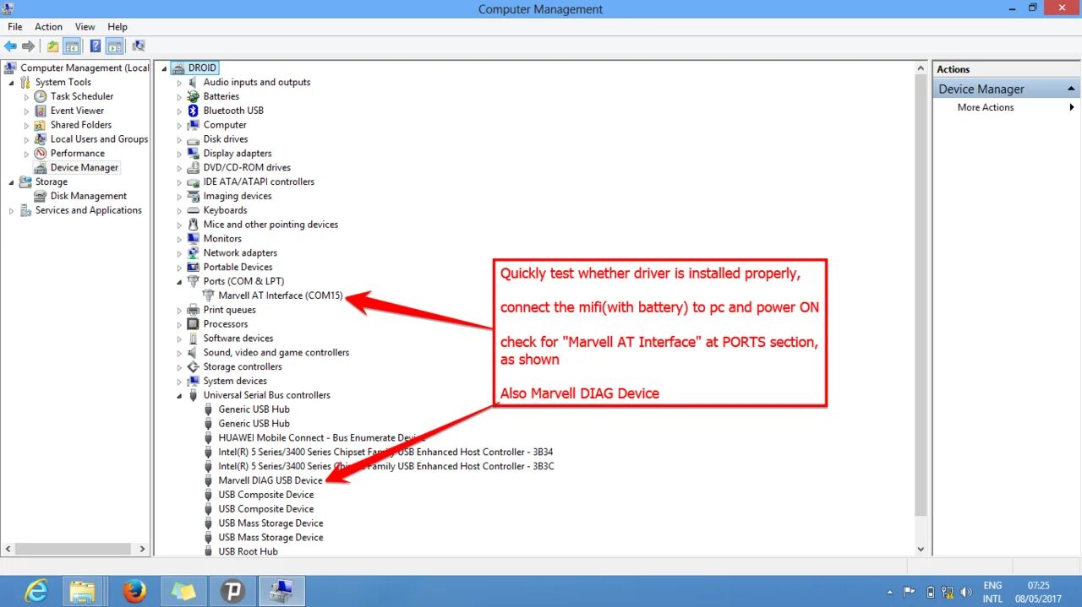
Task: Expand Services and Applications node
Action: pyautogui.click(x=11, y=211)
